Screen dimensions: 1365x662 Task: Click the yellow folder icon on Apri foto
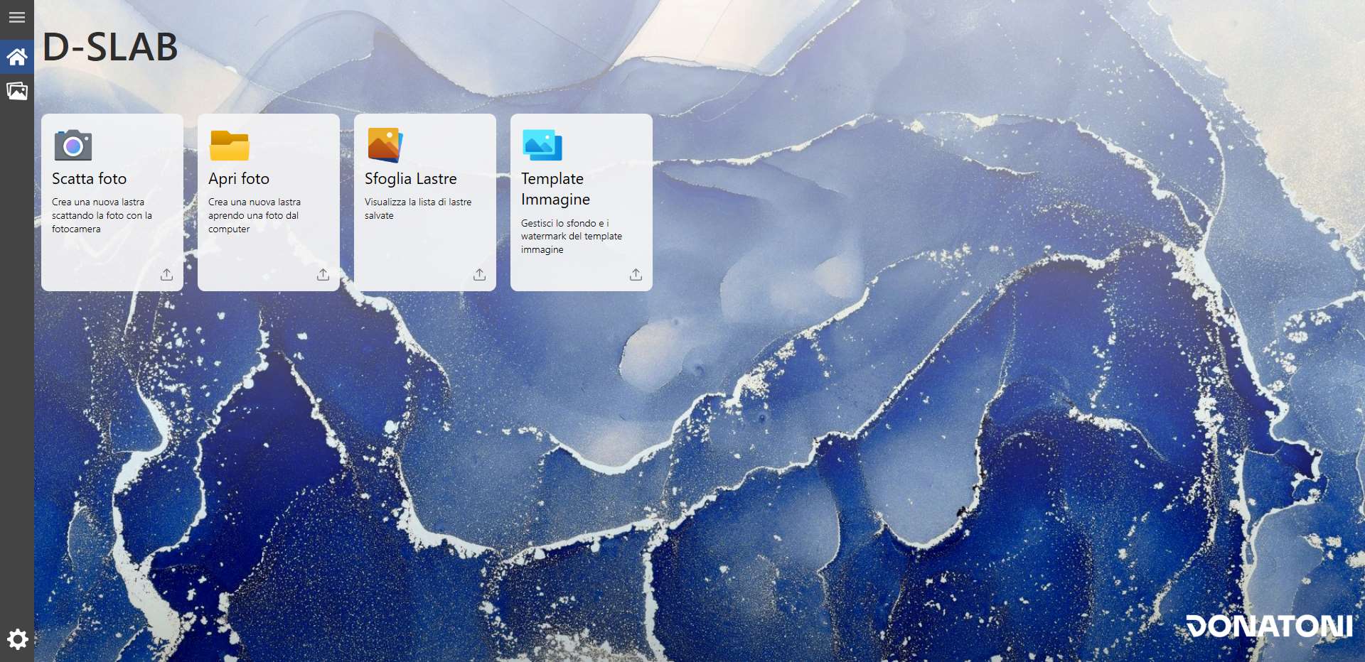tap(230, 146)
